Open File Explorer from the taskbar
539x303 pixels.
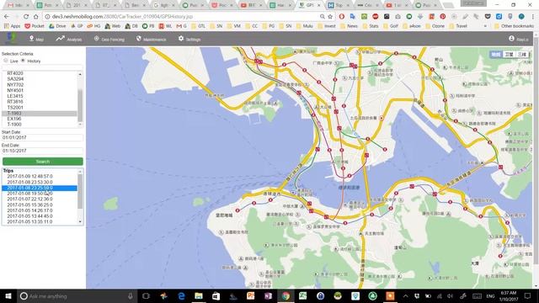[x=199, y=295]
